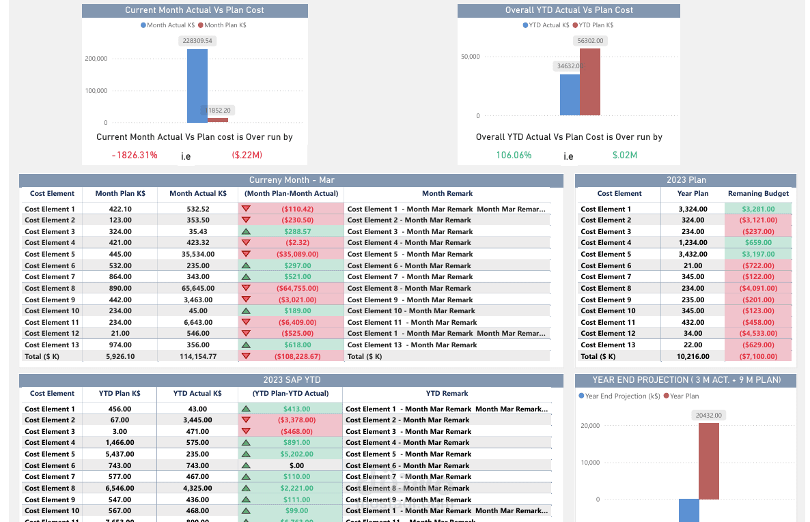Image resolution: width=810 pixels, height=522 pixels.
Task: Click the red Year Plan bar labeled 20432.00
Action: click(709, 461)
